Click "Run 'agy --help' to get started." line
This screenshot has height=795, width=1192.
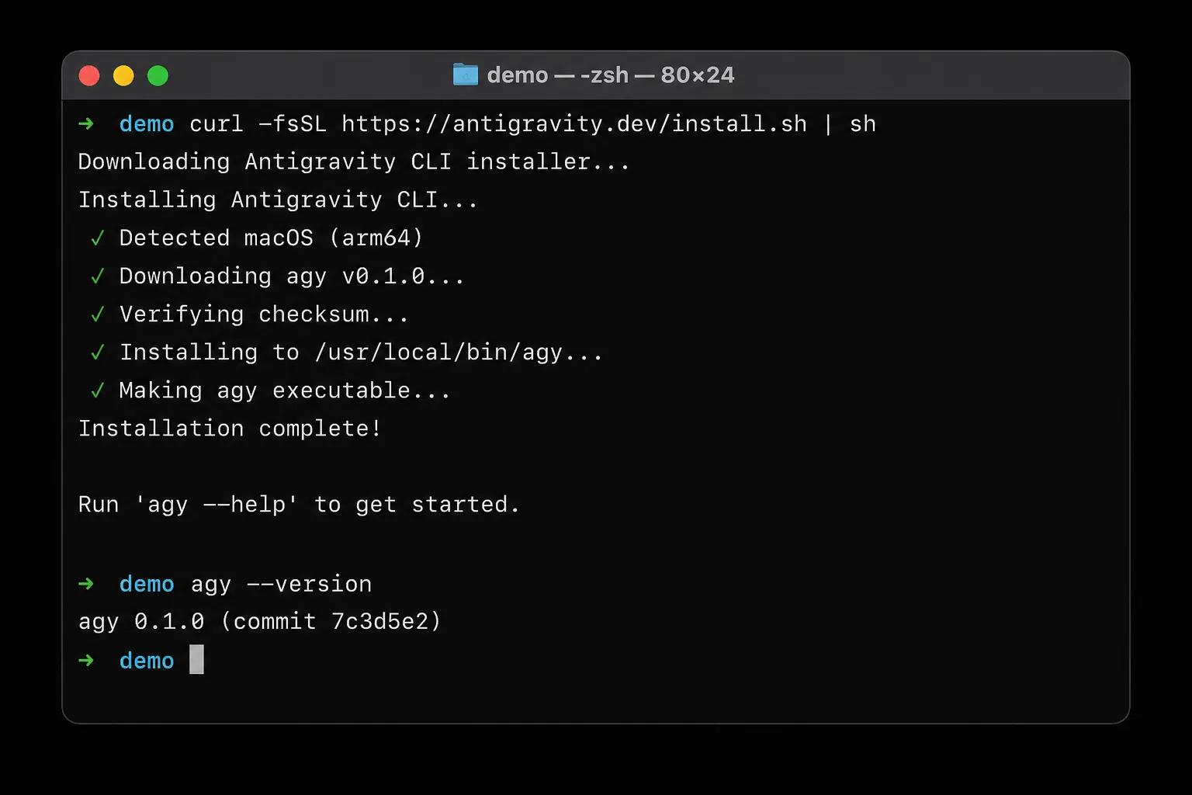(x=299, y=505)
